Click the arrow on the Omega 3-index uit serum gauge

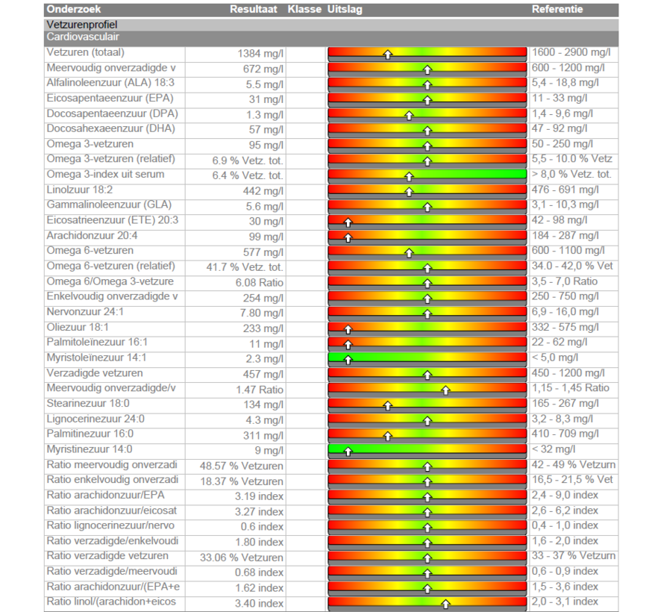[409, 176]
